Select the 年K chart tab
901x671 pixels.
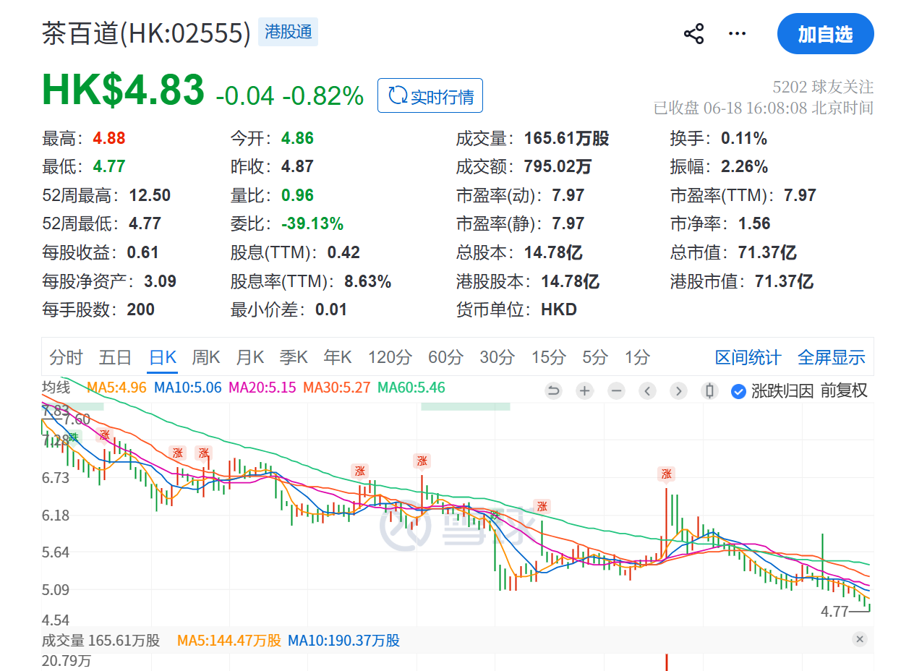338,356
